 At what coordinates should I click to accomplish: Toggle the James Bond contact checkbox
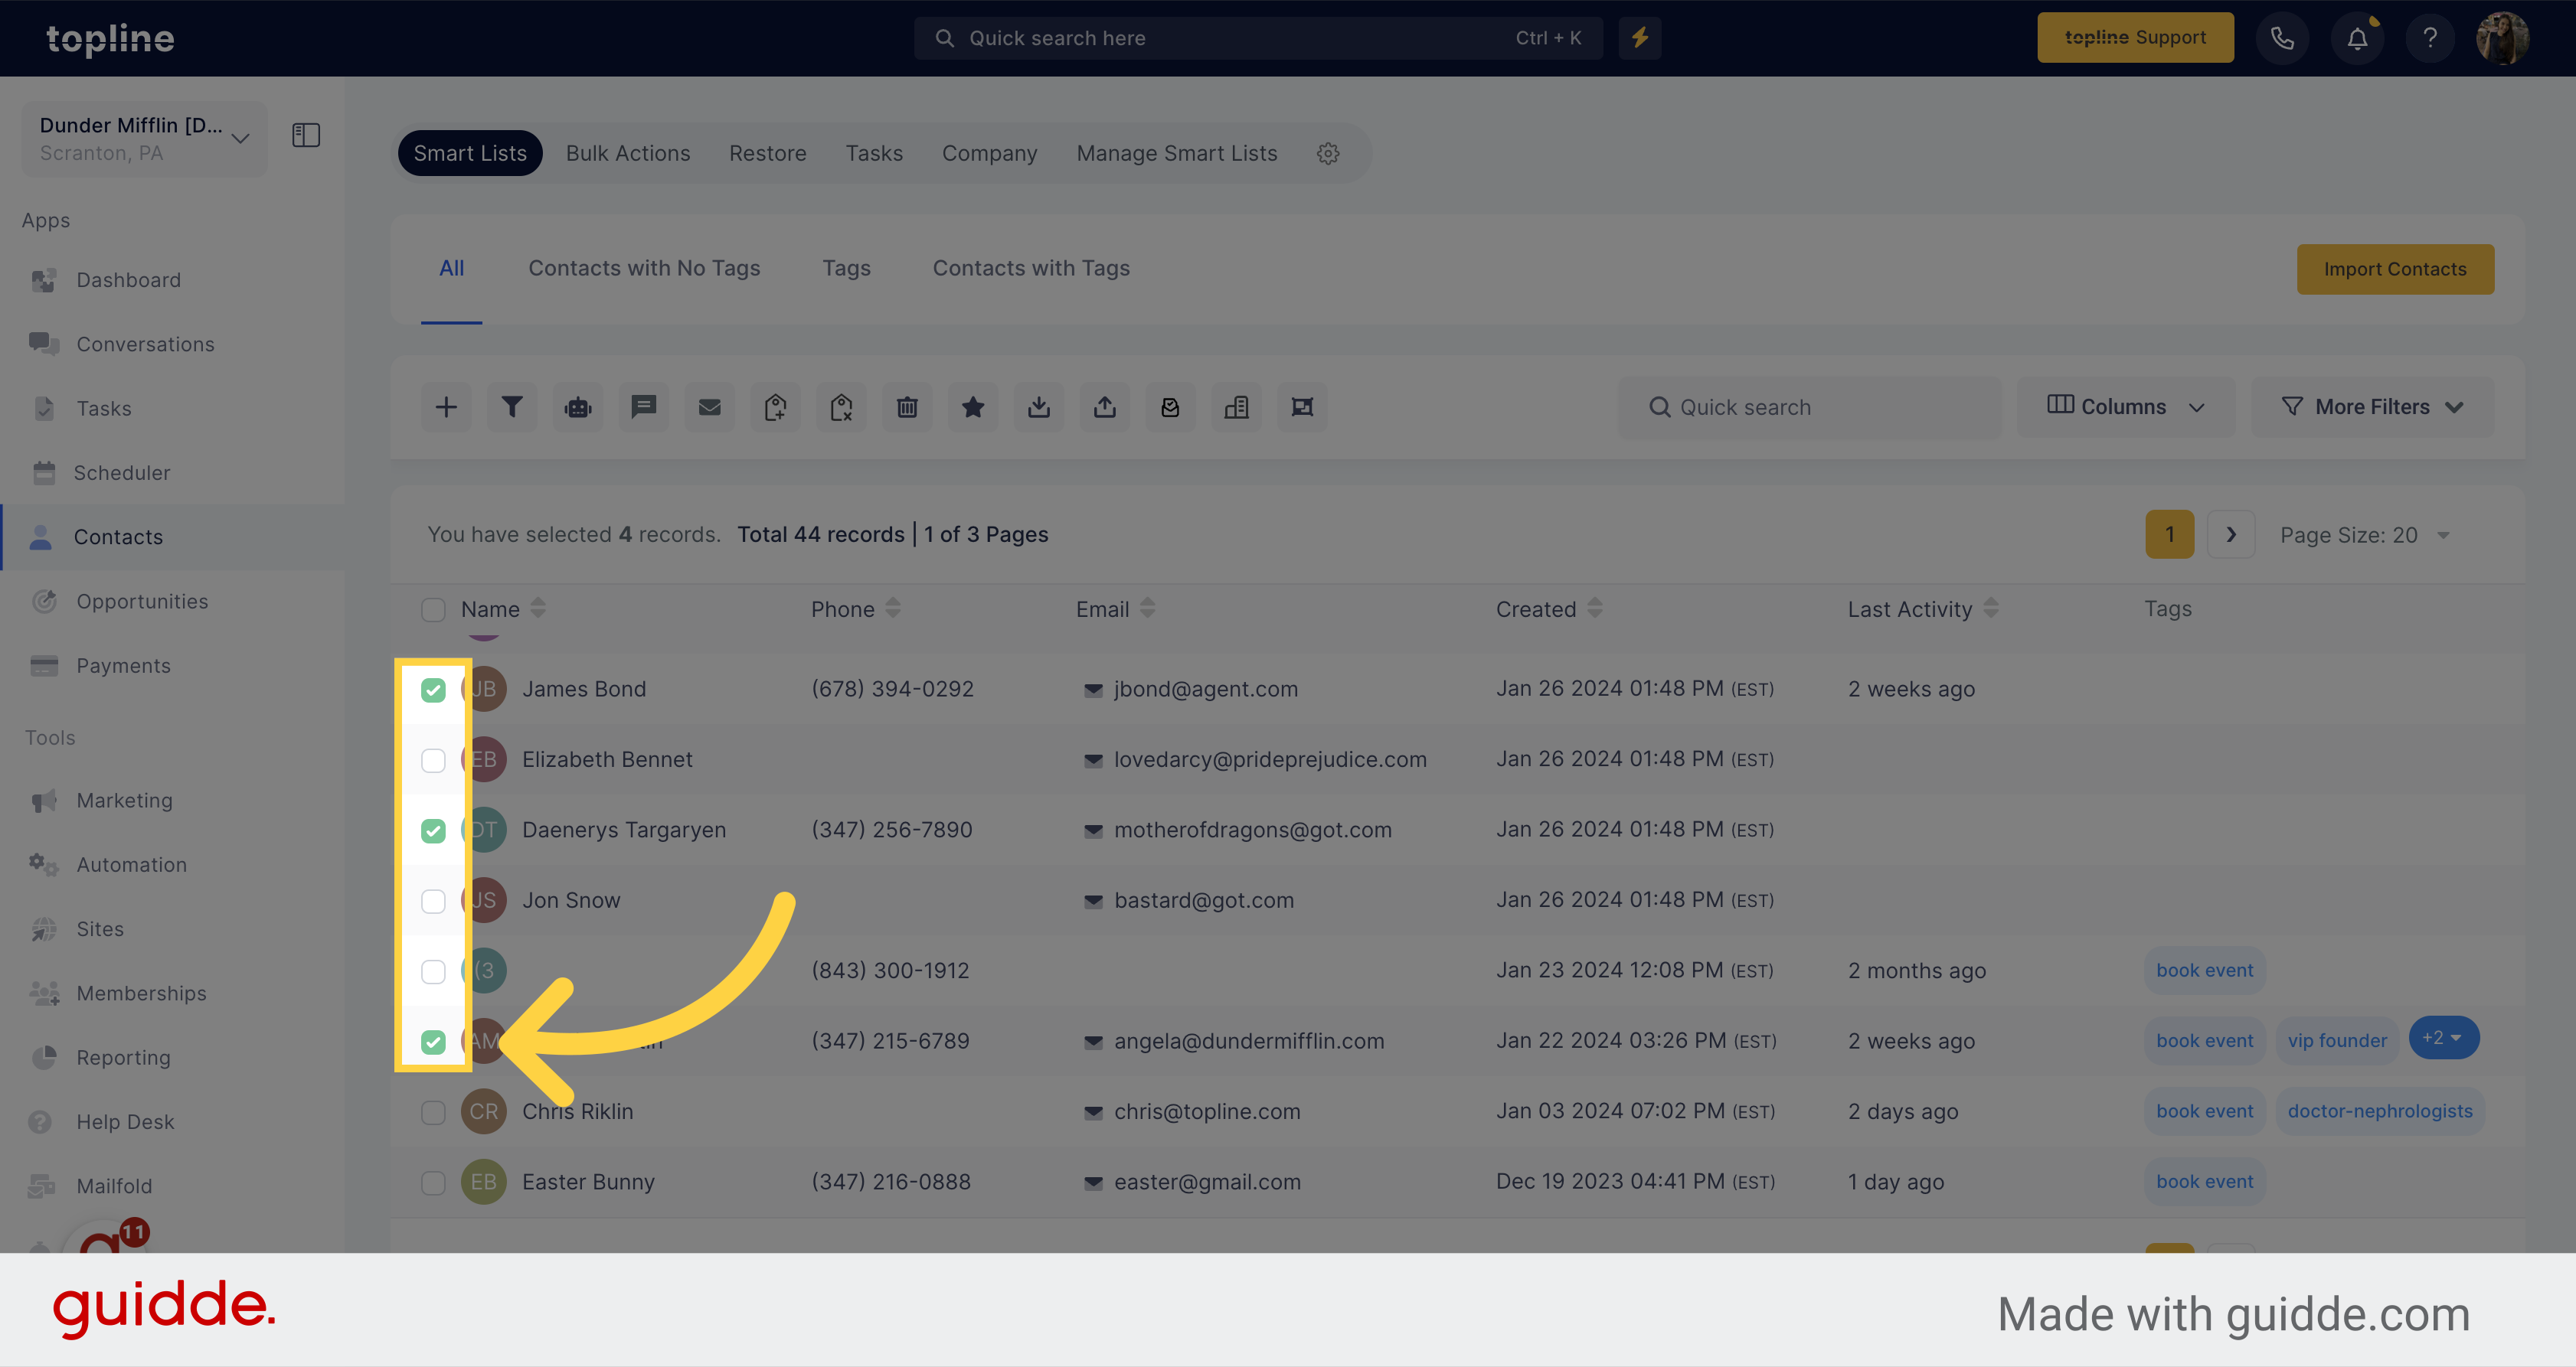point(433,690)
